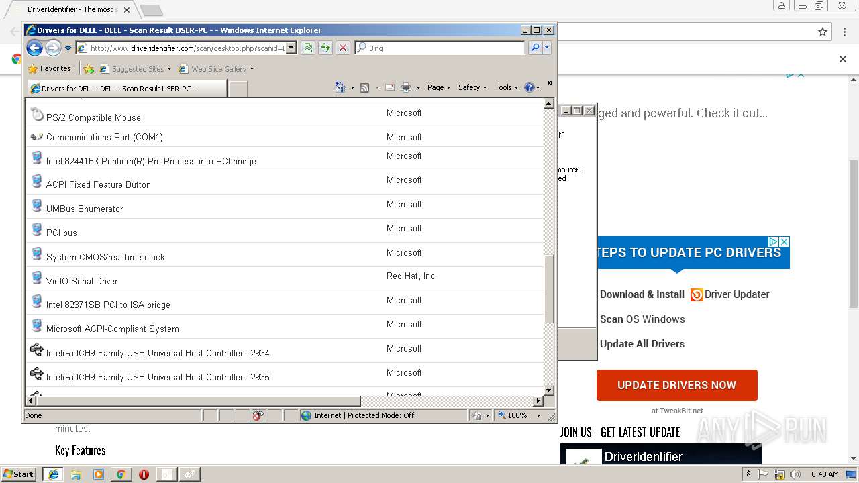This screenshot has height=483, width=859.
Task: Select Communications Port (COM1) entry
Action: pyautogui.click(x=285, y=137)
